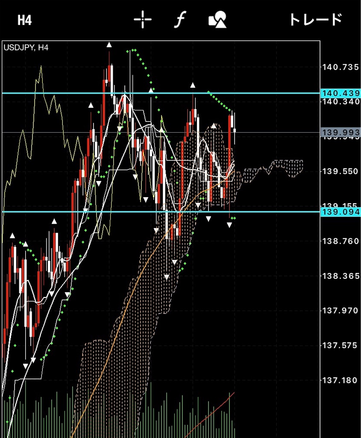Click the 138.760 price scale value
361x438 pixels.
(340, 241)
